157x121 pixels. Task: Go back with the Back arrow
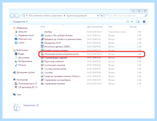click(12, 16)
